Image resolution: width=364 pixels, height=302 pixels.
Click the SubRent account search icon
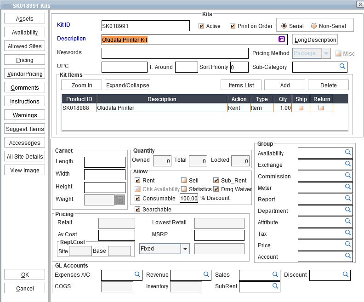click(275, 286)
